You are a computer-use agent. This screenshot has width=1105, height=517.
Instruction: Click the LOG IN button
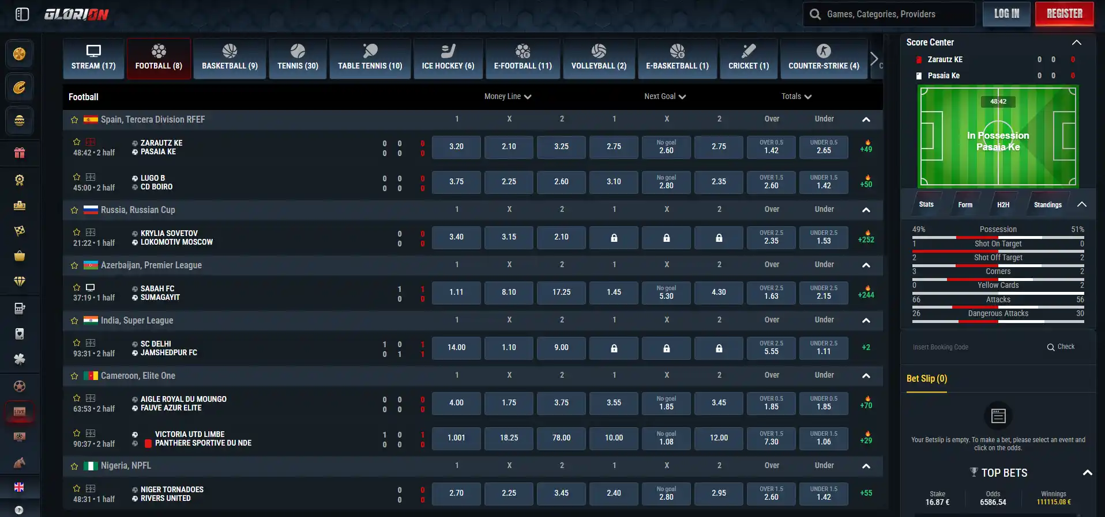point(1006,14)
